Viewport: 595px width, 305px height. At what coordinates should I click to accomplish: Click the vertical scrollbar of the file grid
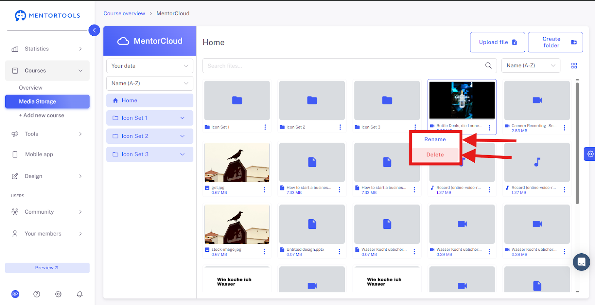577,143
